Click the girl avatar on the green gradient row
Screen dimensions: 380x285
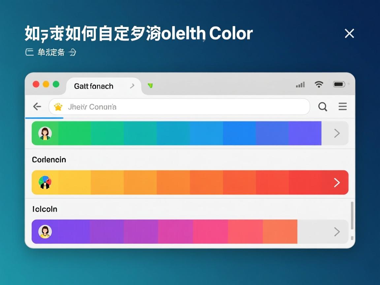tap(45, 133)
